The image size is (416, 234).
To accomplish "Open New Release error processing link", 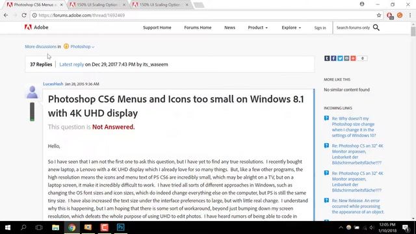I will click(x=358, y=206).
